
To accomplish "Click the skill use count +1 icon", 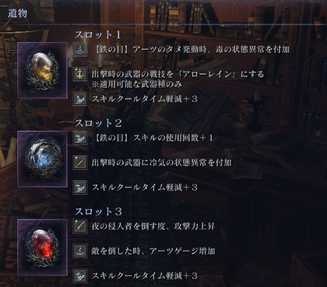I will [80, 138].
